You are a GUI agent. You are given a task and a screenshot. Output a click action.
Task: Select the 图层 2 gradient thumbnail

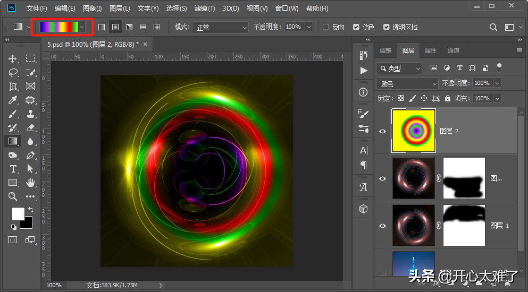tap(414, 131)
